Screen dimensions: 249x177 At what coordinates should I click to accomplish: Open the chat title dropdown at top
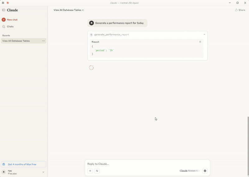pos(68,10)
